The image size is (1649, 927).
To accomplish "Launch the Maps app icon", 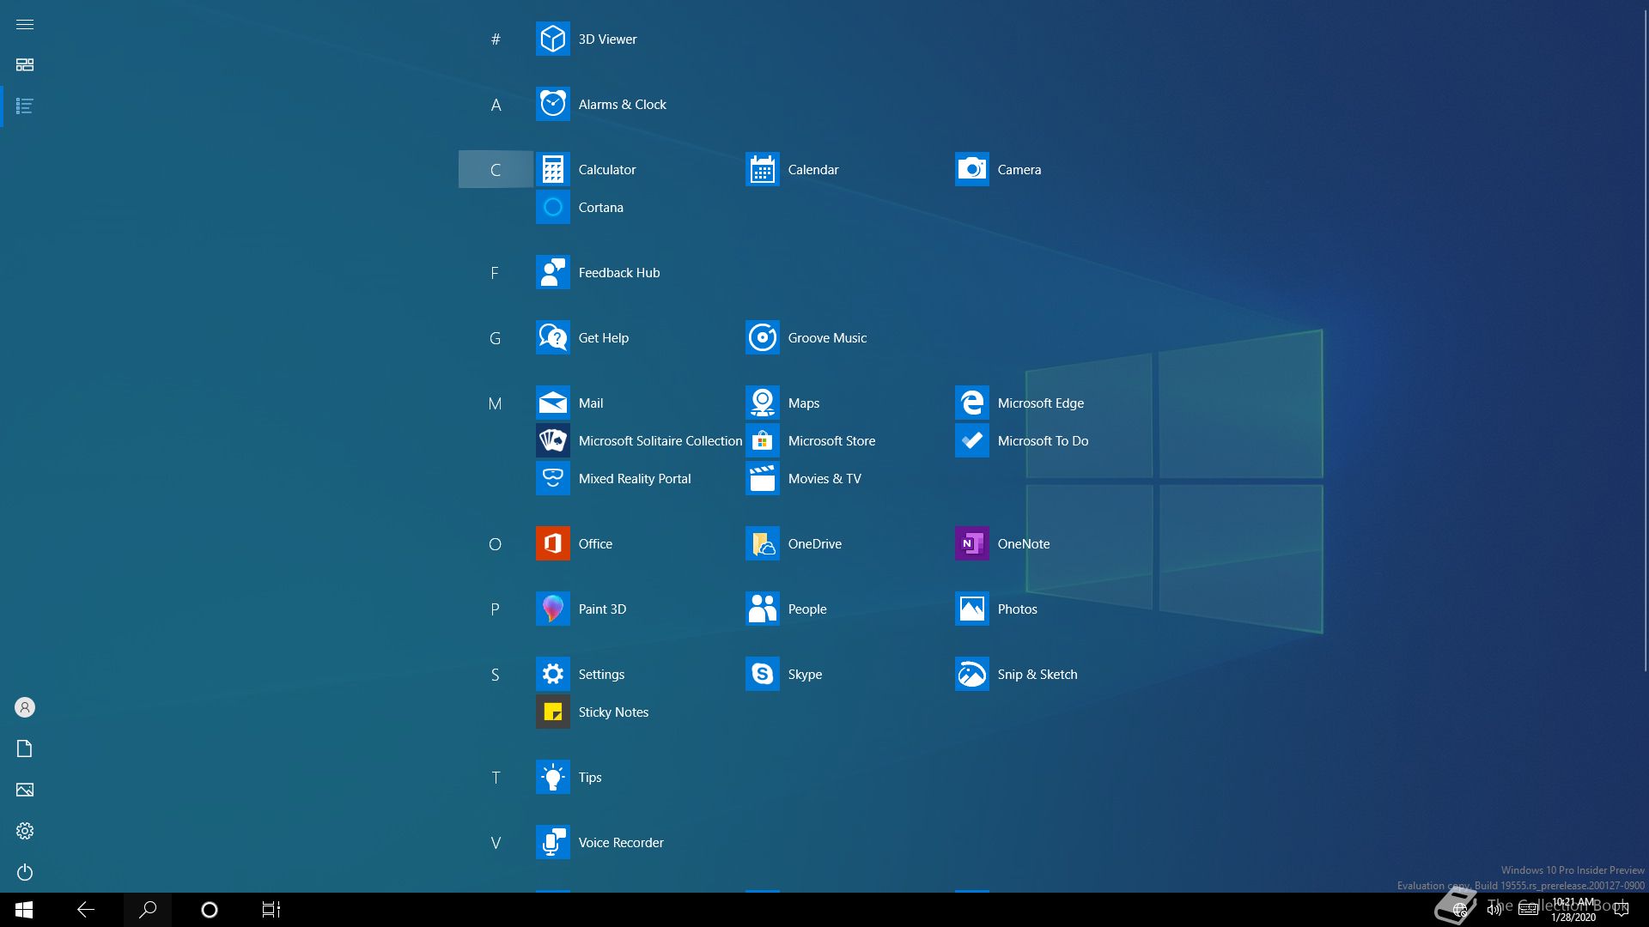I will tap(762, 403).
